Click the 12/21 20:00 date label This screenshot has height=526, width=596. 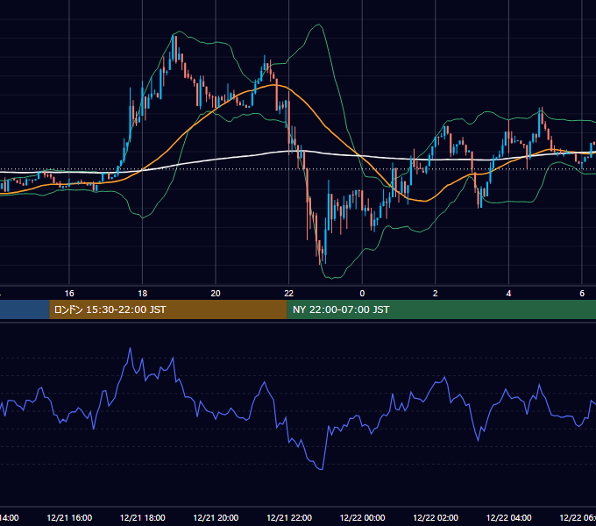pos(216,517)
